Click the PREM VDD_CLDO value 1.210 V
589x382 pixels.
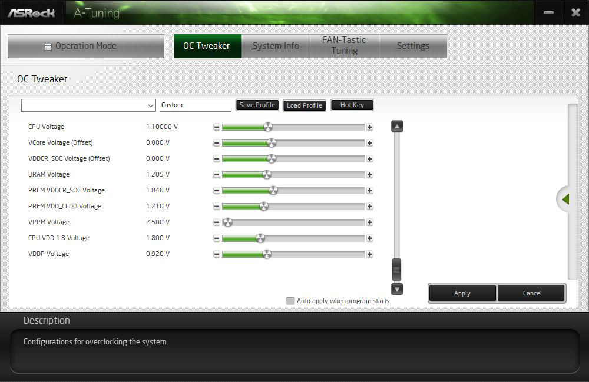(x=158, y=207)
